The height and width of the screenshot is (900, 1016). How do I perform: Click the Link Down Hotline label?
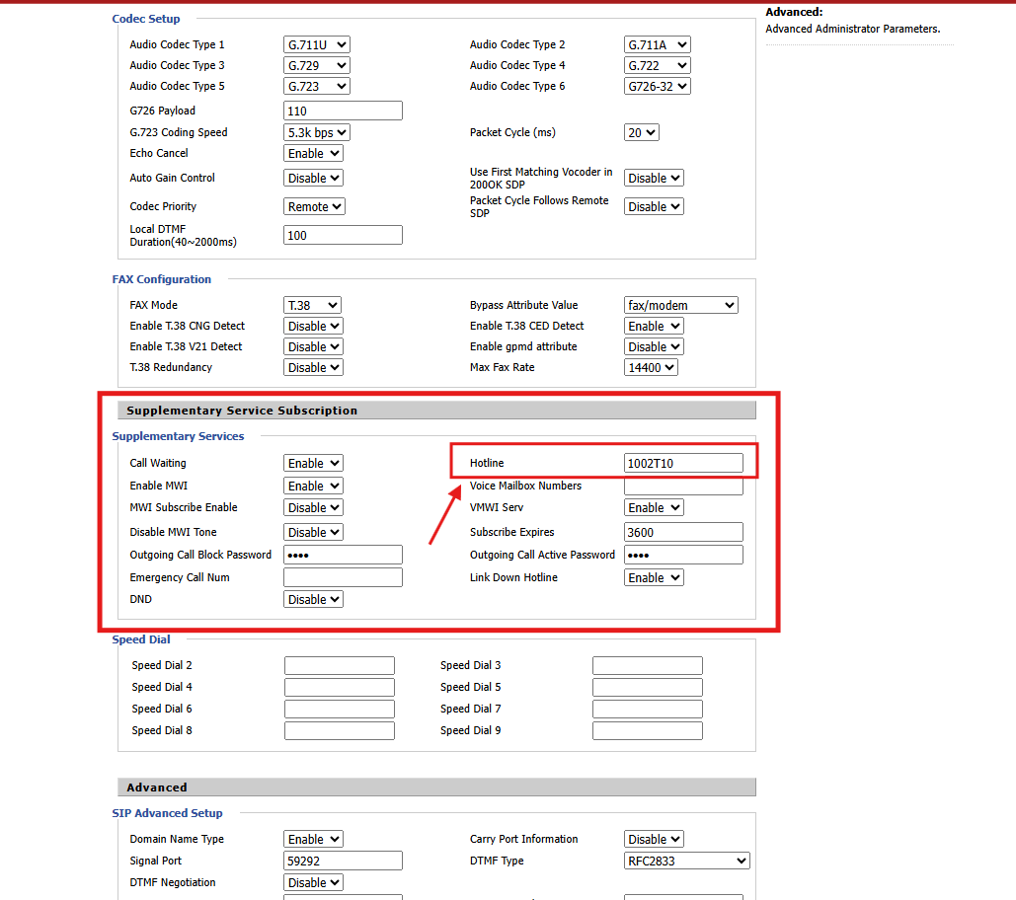[x=513, y=577]
